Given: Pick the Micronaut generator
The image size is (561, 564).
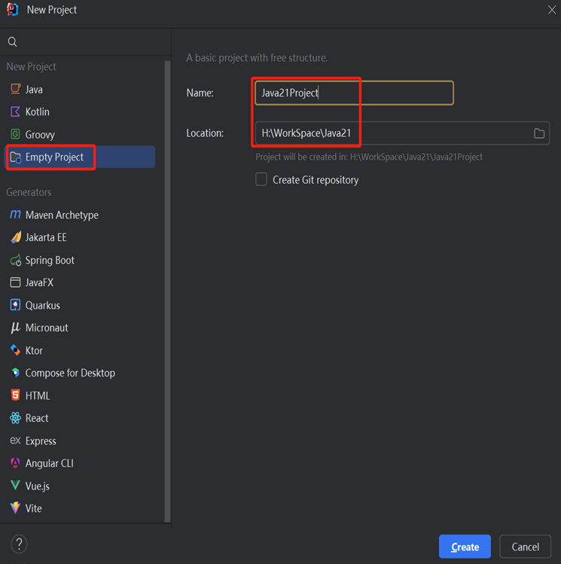Looking at the screenshot, I should point(81,328).
